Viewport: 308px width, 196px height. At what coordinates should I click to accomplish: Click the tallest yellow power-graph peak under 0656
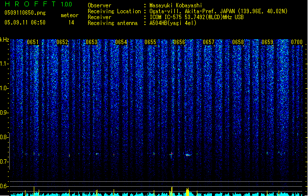point(172,191)
